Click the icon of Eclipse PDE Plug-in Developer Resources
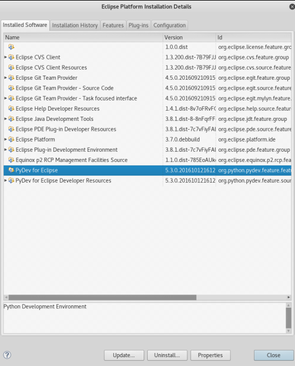This screenshot has width=295, height=366. pyautogui.click(x=11, y=129)
